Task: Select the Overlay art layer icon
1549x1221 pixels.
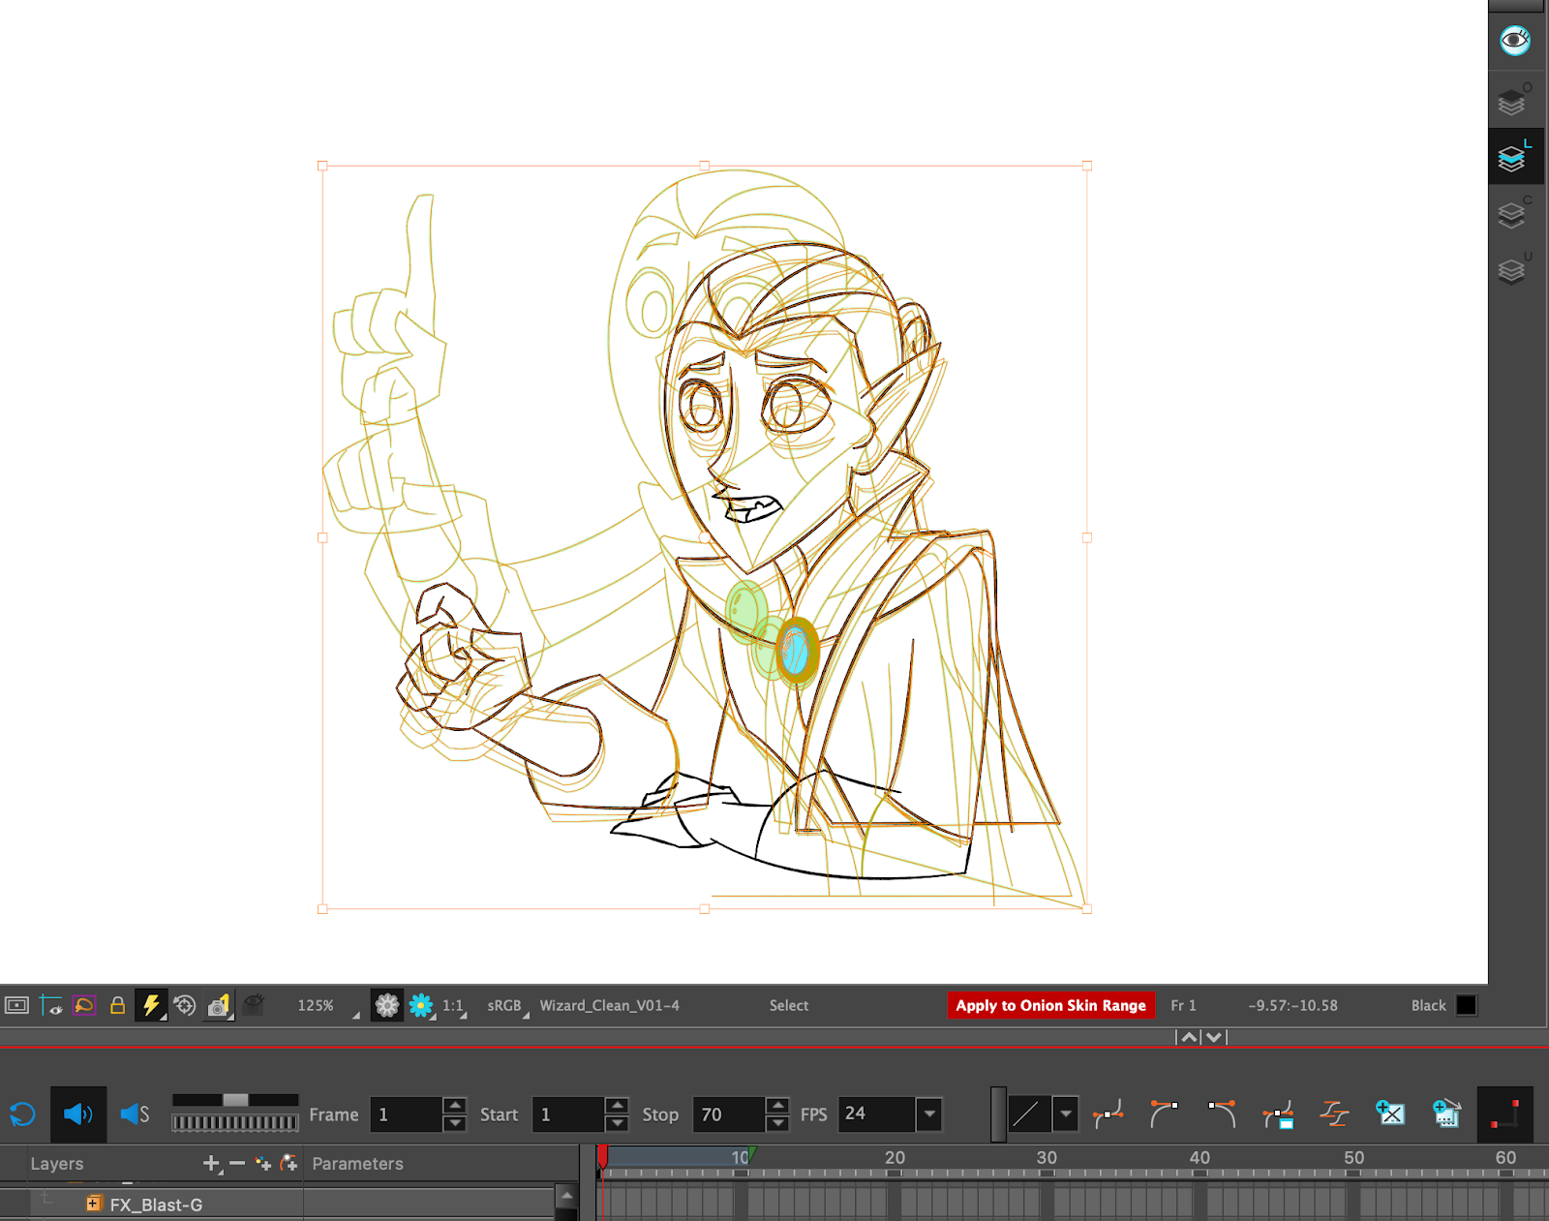Action: click(1512, 100)
